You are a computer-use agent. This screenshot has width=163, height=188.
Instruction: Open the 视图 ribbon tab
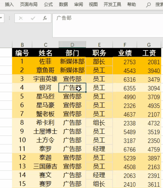click(x=93, y=4)
